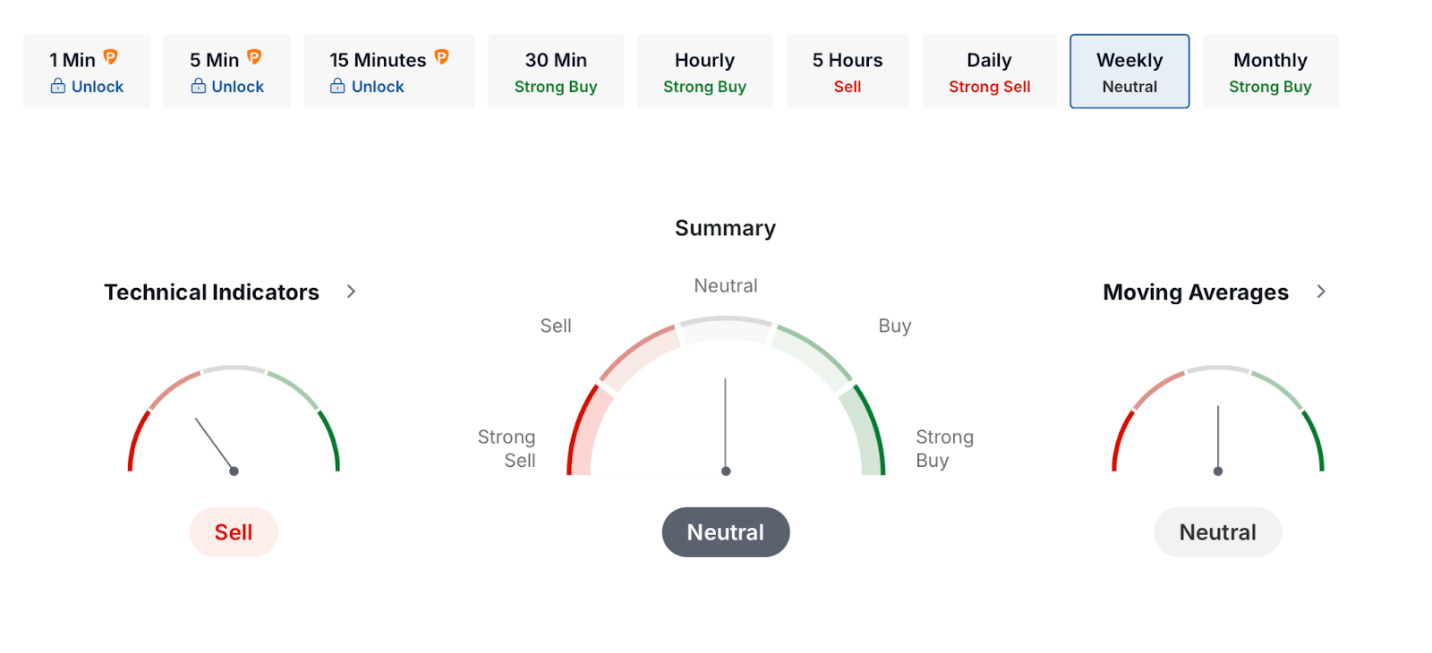This screenshot has height=653, width=1432.
Task: Expand Moving Averages with its chevron arrow
Action: click(1321, 292)
